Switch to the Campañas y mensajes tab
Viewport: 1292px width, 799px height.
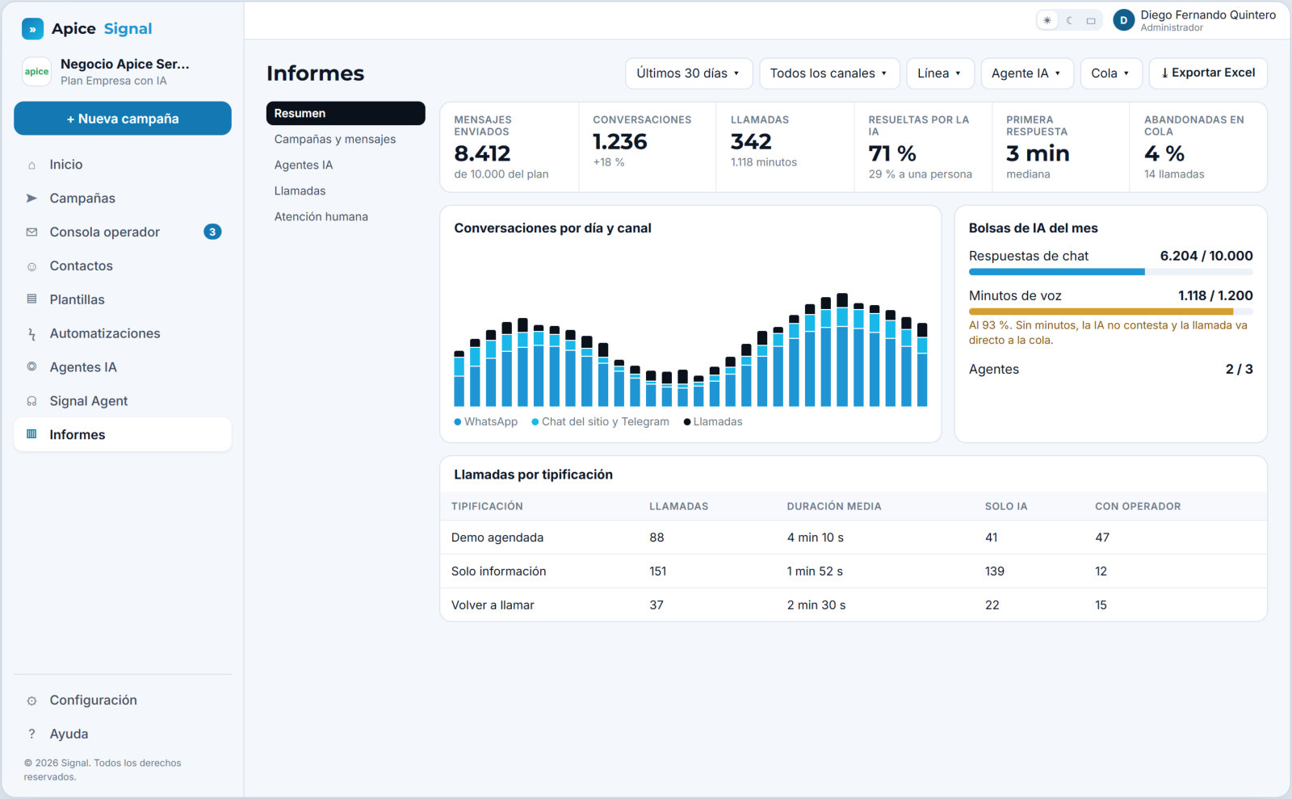point(346,140)
